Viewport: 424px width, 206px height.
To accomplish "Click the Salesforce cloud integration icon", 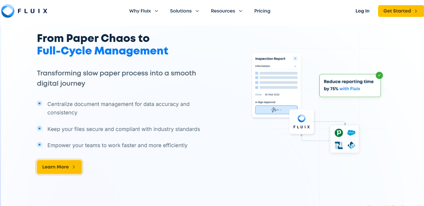I will click(x=351, y=133).
